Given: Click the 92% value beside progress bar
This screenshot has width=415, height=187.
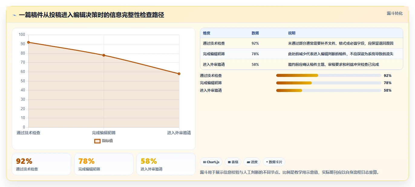Looking at the screenshot, I should 387,76.
